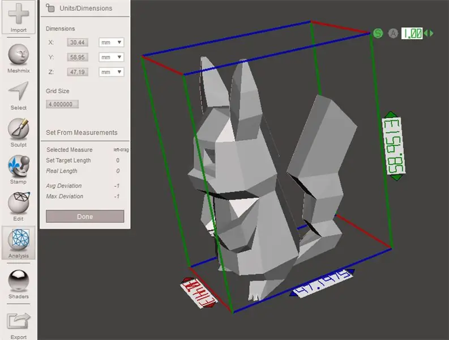Viewport: 449px width, 340px height.
Task: Click the Done button
Action: [85, 216]
